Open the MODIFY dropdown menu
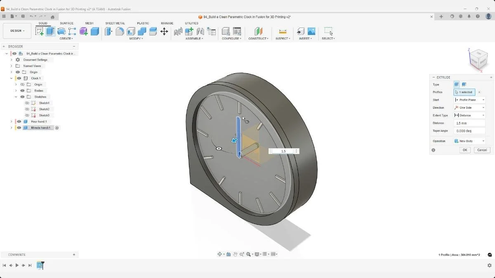The height and width of the screenshot is (278, 495). point(136,39)
